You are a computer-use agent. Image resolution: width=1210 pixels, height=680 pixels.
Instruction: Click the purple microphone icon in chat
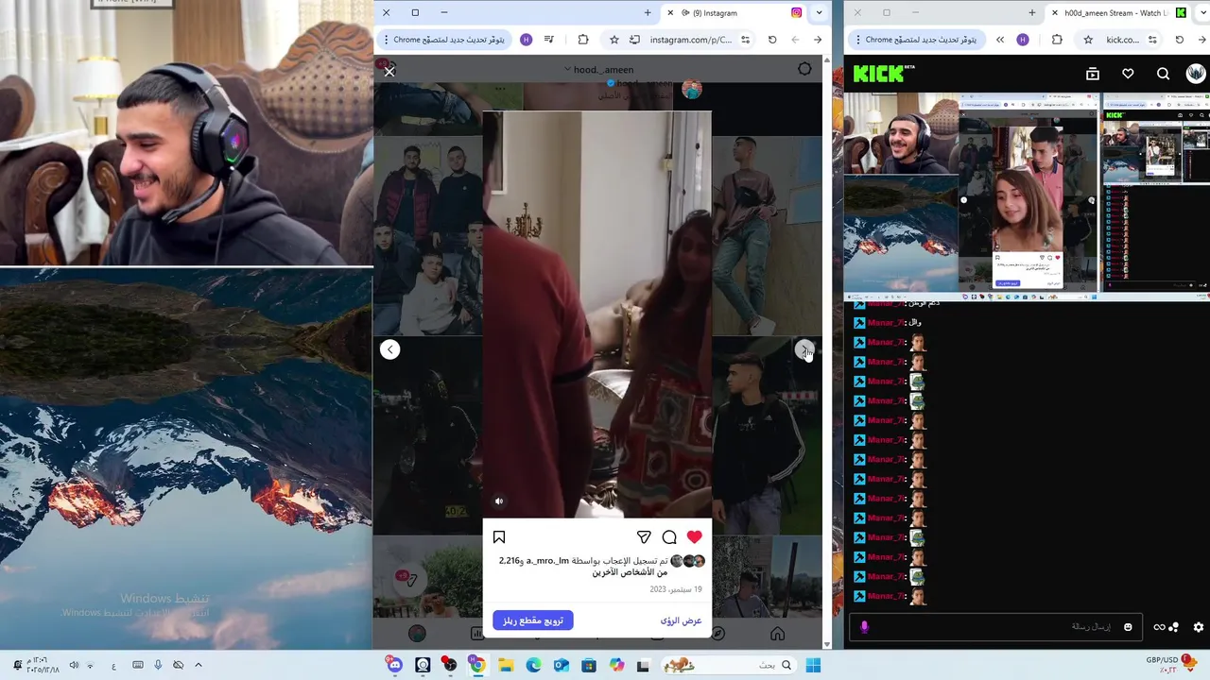coord(864,626)
